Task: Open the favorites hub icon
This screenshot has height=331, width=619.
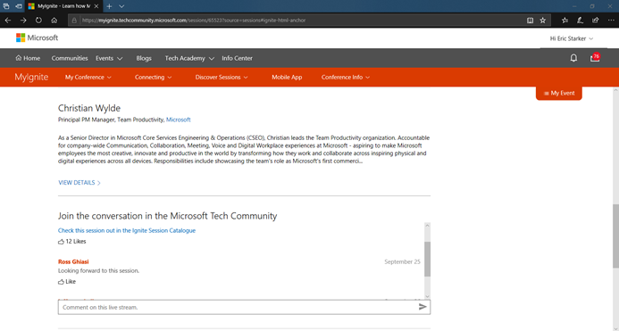Action: 565,21
